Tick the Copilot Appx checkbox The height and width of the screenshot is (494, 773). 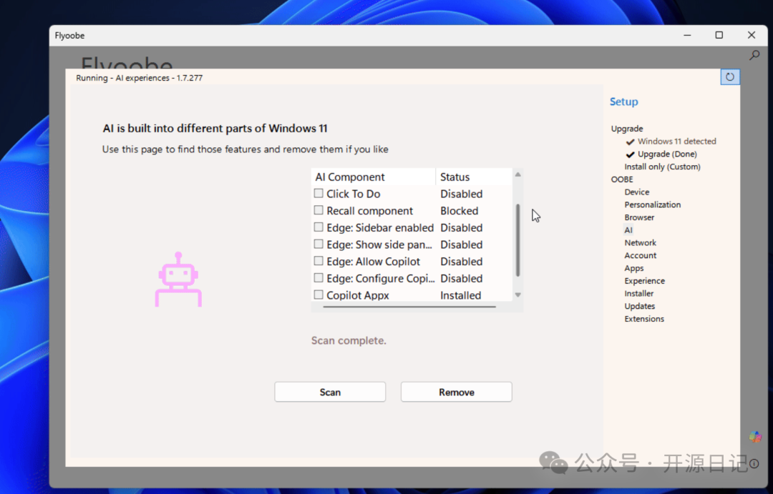pyautogui.click(x=319, y=295)
